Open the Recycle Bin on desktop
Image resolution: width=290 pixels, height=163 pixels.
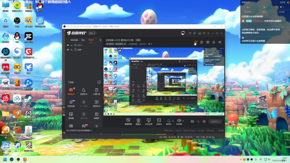5,22
